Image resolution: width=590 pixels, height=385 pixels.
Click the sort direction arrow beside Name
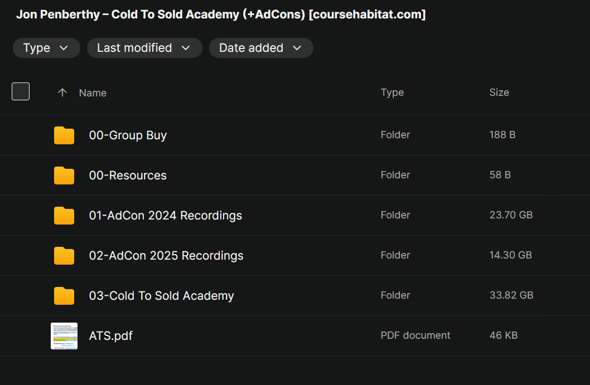[x=62, y=92]
